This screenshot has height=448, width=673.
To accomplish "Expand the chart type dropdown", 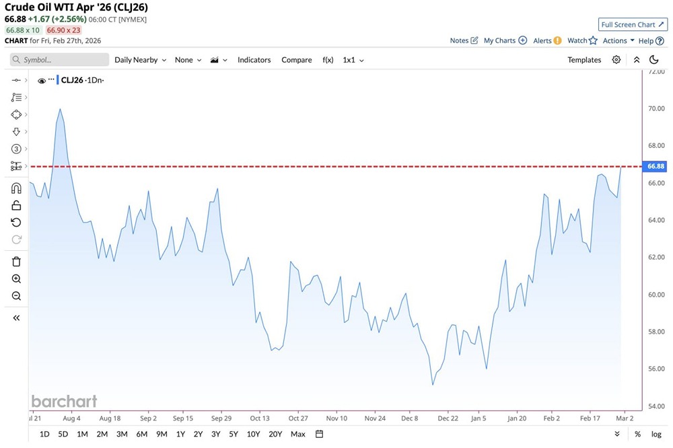I will click(219, 60).
